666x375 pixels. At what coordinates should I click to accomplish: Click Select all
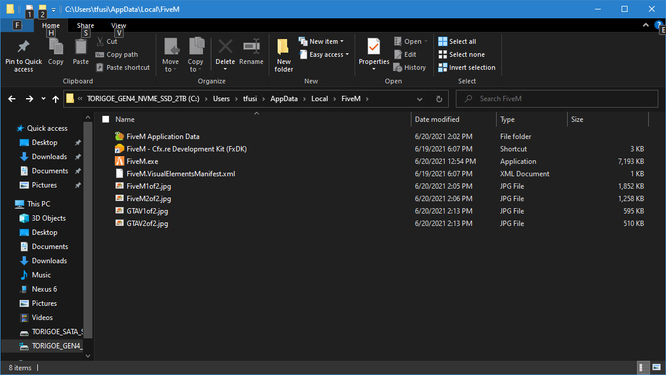pos(457,41)
